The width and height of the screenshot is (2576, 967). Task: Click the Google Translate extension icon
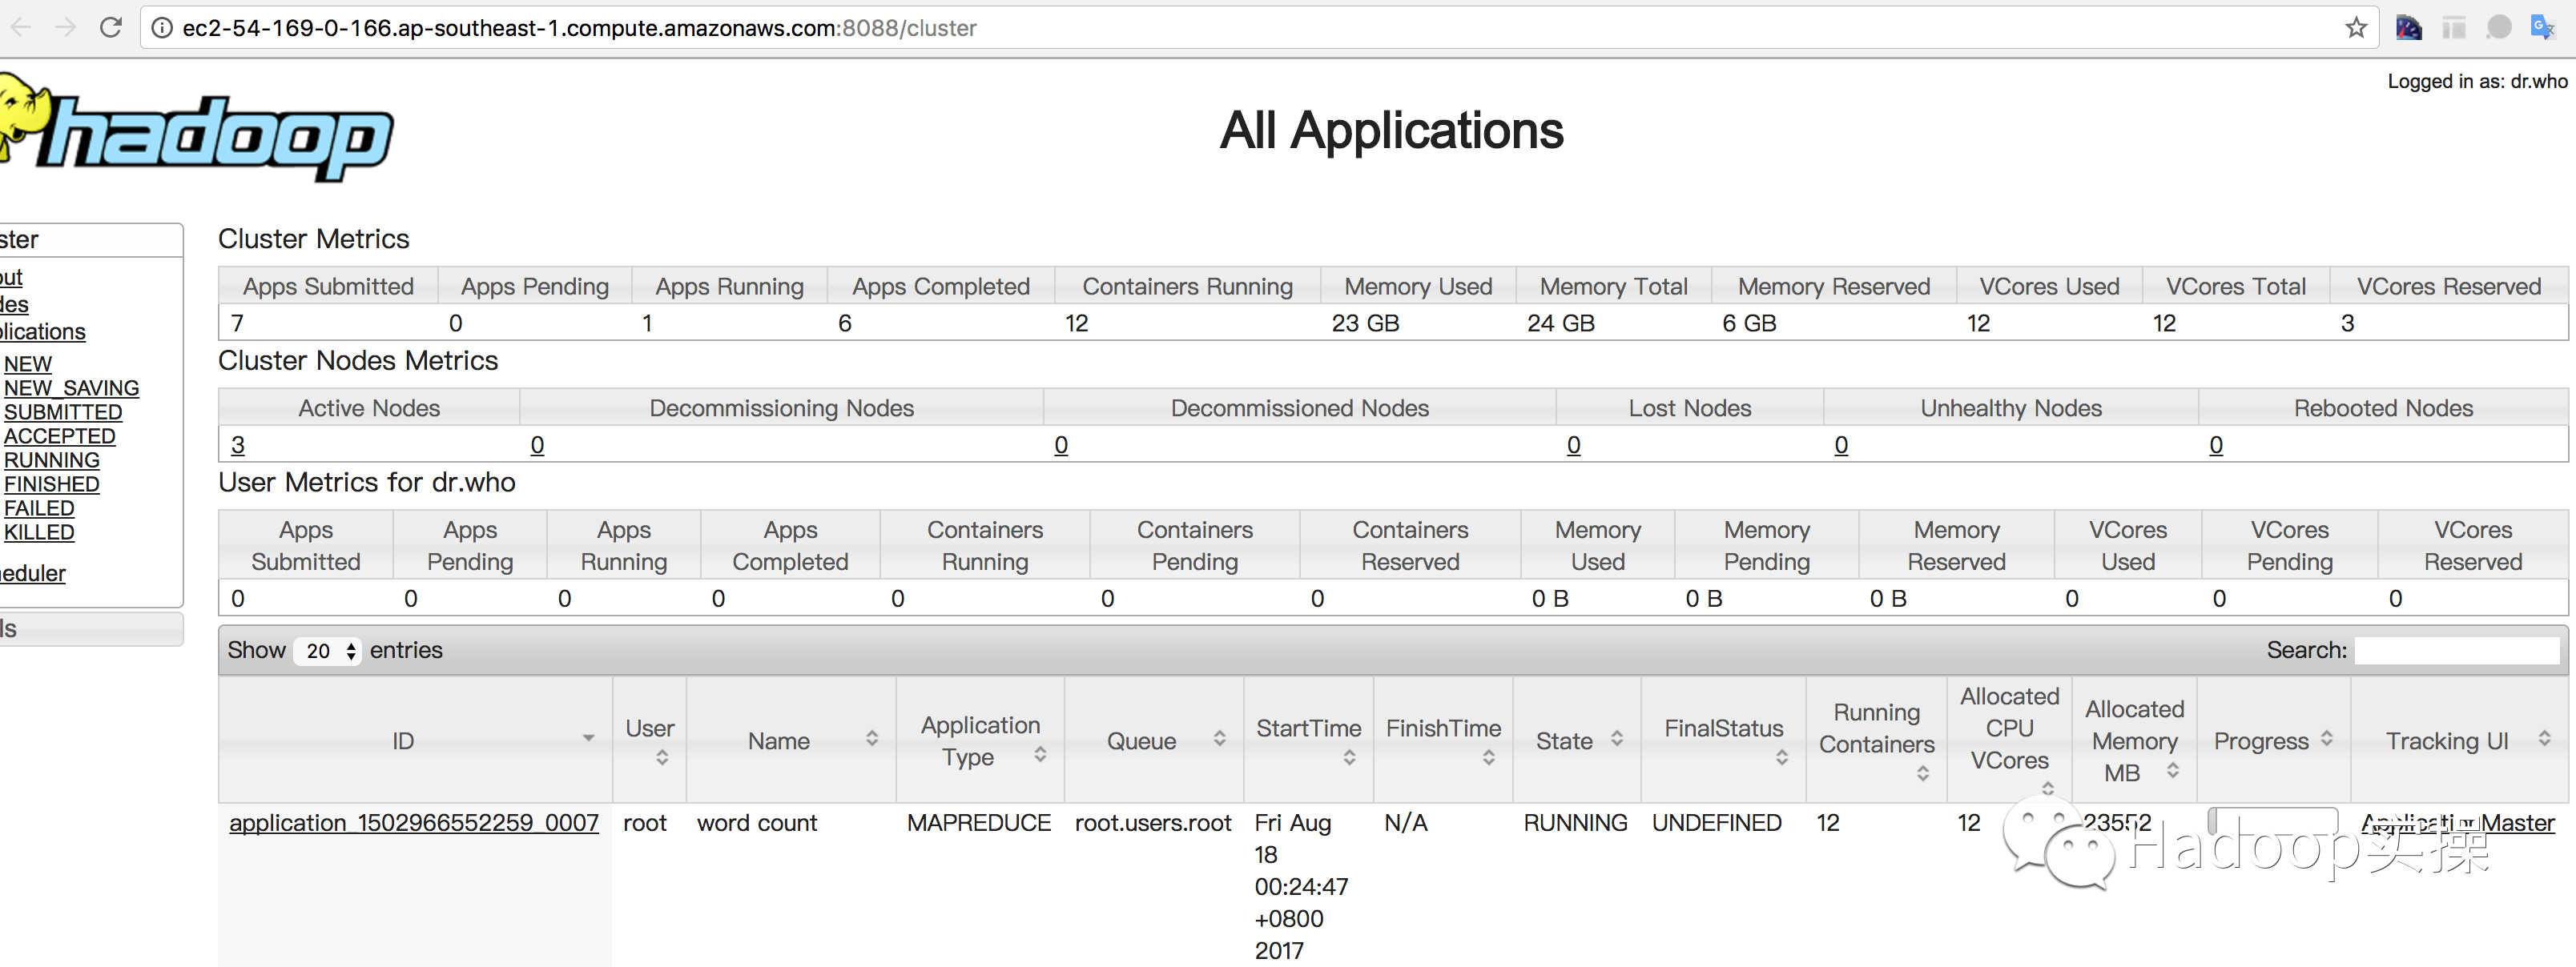pos(2542,27)
